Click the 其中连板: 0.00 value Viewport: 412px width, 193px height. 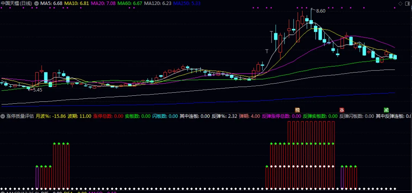(x=195, y=116)
